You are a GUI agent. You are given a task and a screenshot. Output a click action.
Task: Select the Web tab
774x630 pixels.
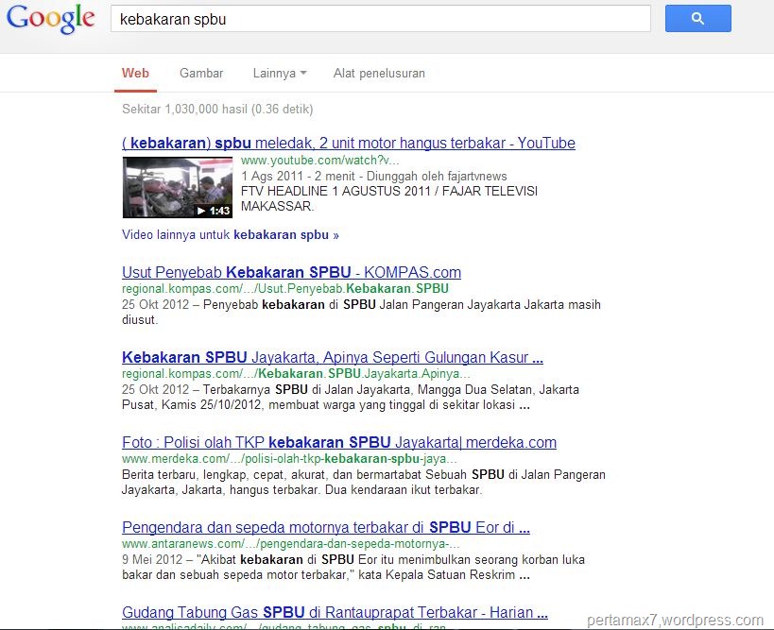(x=135, y=74)
